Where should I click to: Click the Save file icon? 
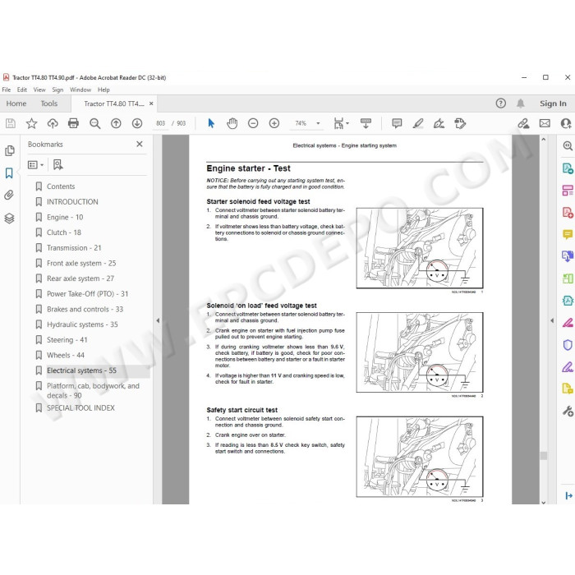click(11, 123)
